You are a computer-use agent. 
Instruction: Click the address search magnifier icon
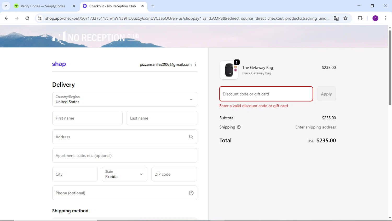point(191,137)
